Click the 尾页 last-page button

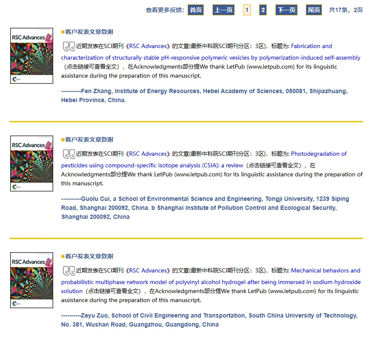coord(314,10)
